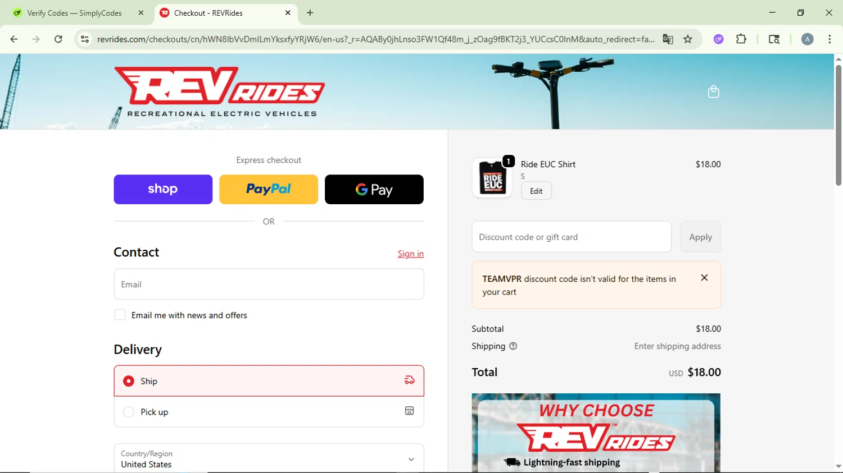Close the Verify Codes SimplyCodes tab
843x473 pixels.
tap(141, 13)
